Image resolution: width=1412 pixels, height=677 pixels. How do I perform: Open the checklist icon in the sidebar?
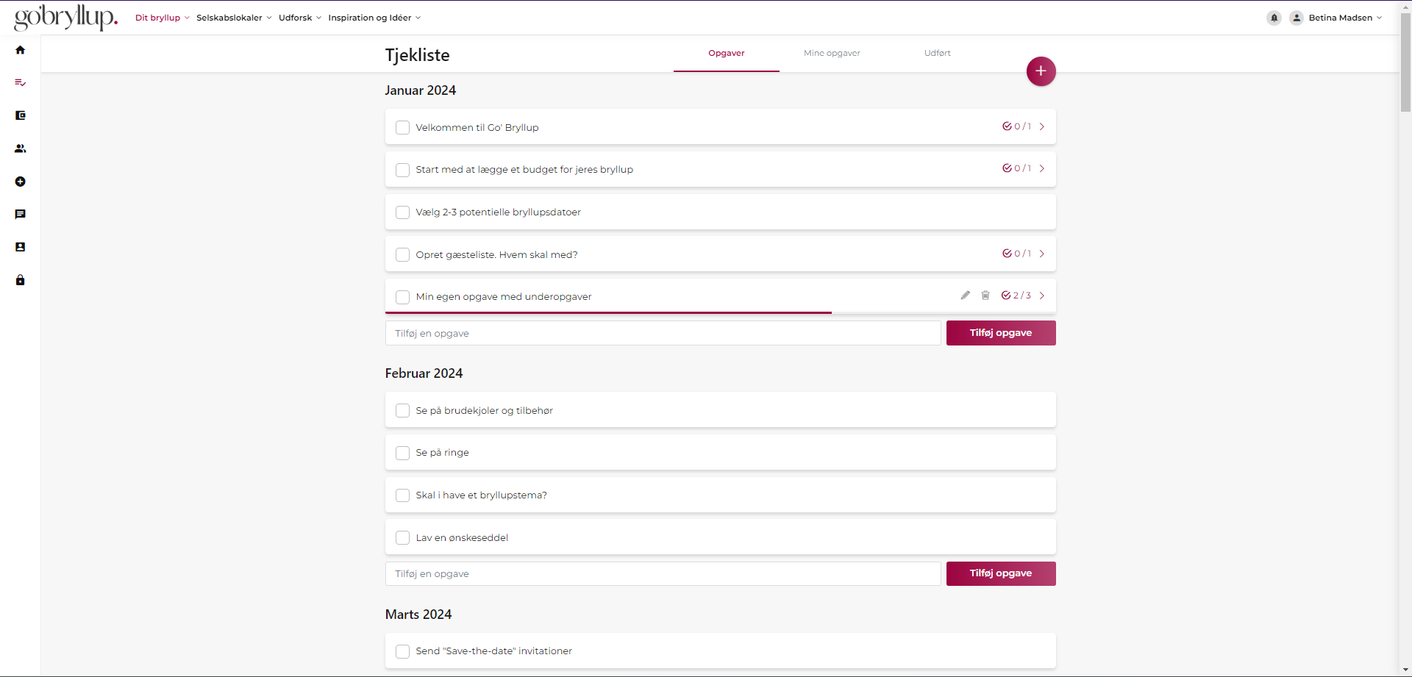pyautogui.click(x=21, y=83)
